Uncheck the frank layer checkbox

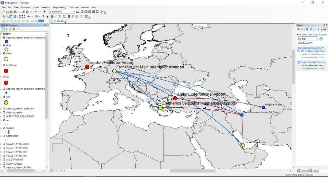[4, 53]
